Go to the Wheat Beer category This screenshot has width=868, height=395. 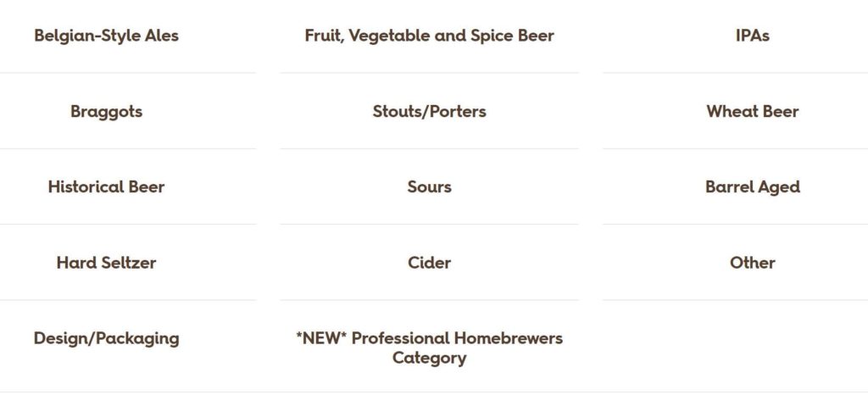click(753, 111)
